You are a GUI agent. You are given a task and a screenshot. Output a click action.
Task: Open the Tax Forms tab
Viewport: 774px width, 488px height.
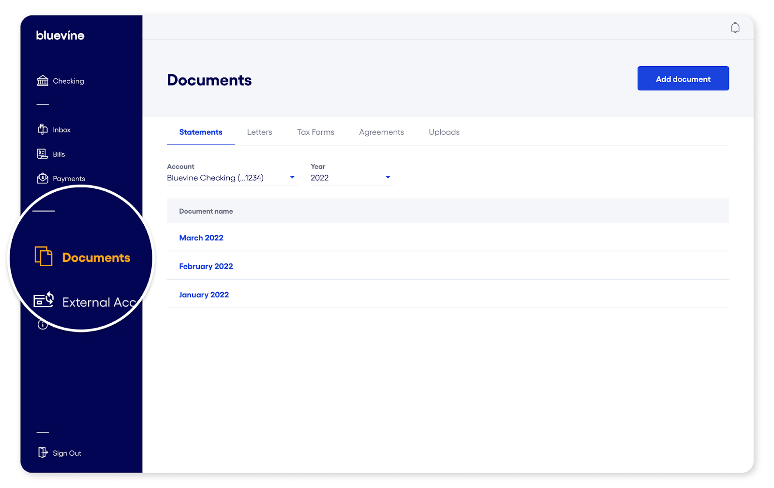point(315,131)
